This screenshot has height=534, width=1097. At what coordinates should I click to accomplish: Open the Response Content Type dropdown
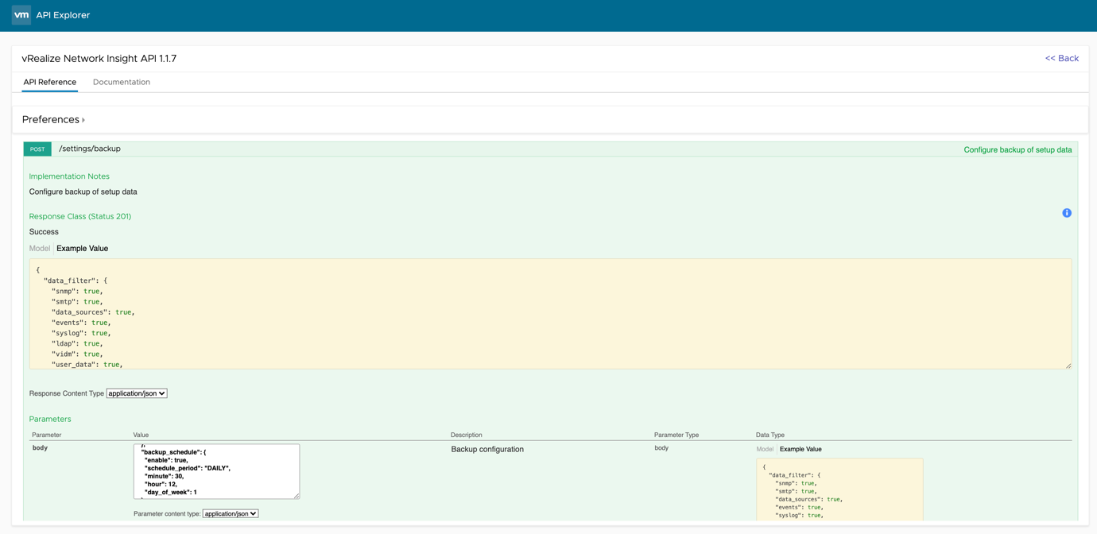coord(137,393)
